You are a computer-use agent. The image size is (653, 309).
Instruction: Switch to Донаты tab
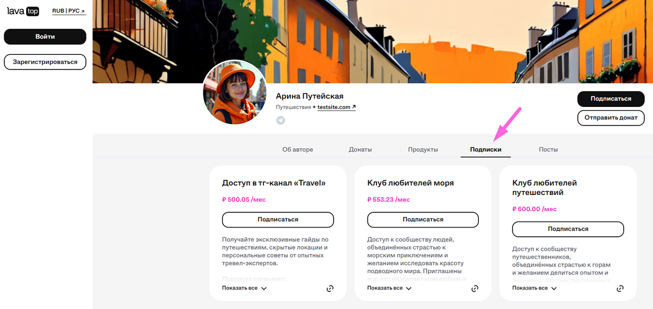pos(360,149)
